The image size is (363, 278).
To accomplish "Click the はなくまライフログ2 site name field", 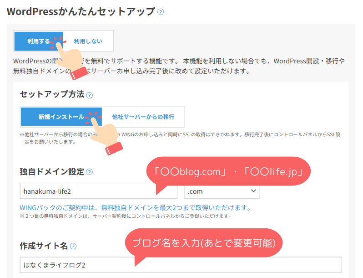I will (181, 265).
